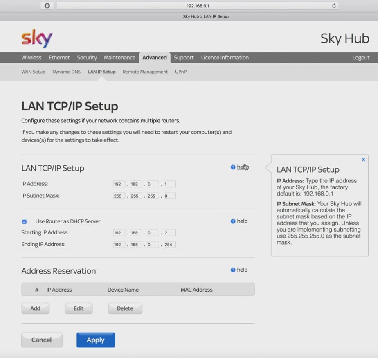Click last octet field of Ending IP Address (254)
This screenshot has width=378, height=358.
[170, 245]
